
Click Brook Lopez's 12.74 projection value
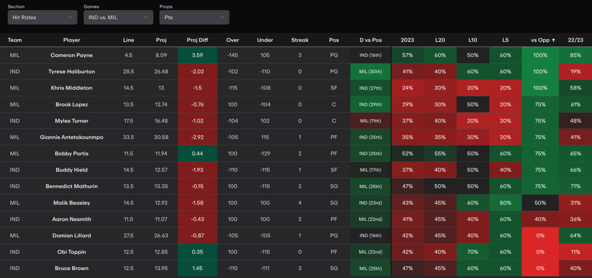161,104
